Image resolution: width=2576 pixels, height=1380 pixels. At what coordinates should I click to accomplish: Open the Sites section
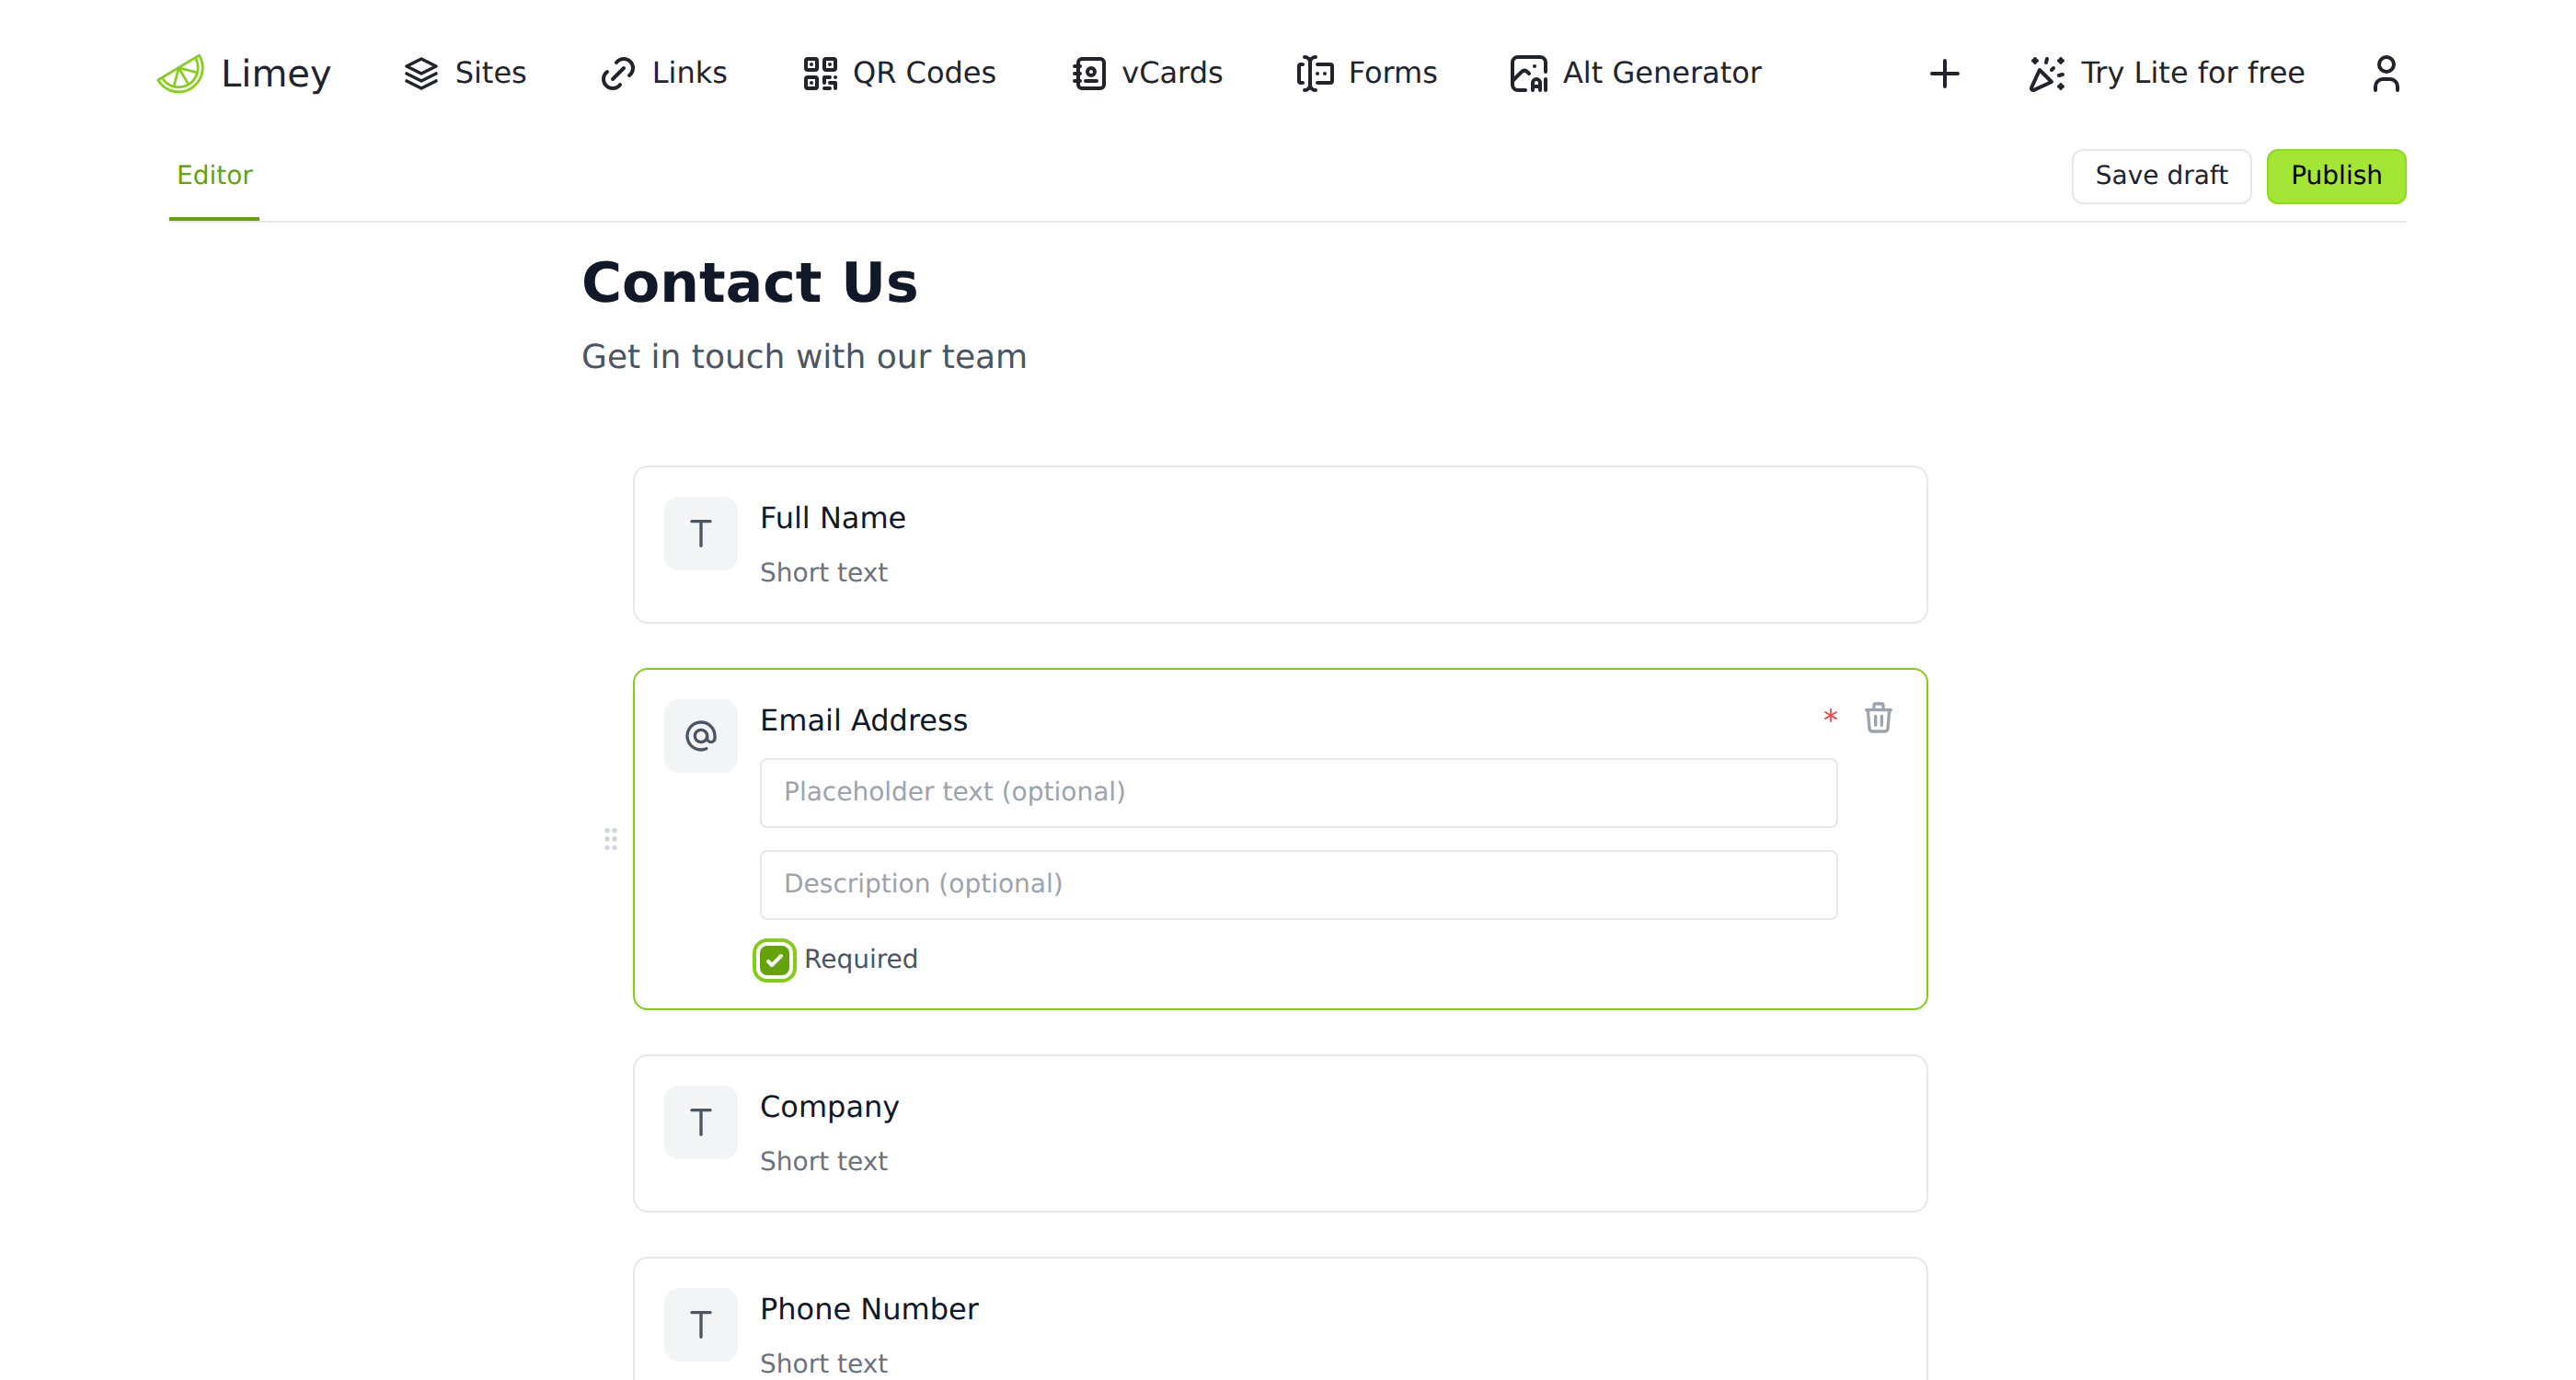click(x=465, y=73)
